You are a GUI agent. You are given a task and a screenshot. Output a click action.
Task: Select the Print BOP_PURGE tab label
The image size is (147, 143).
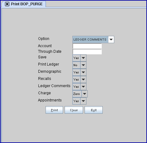coord(27,4)
